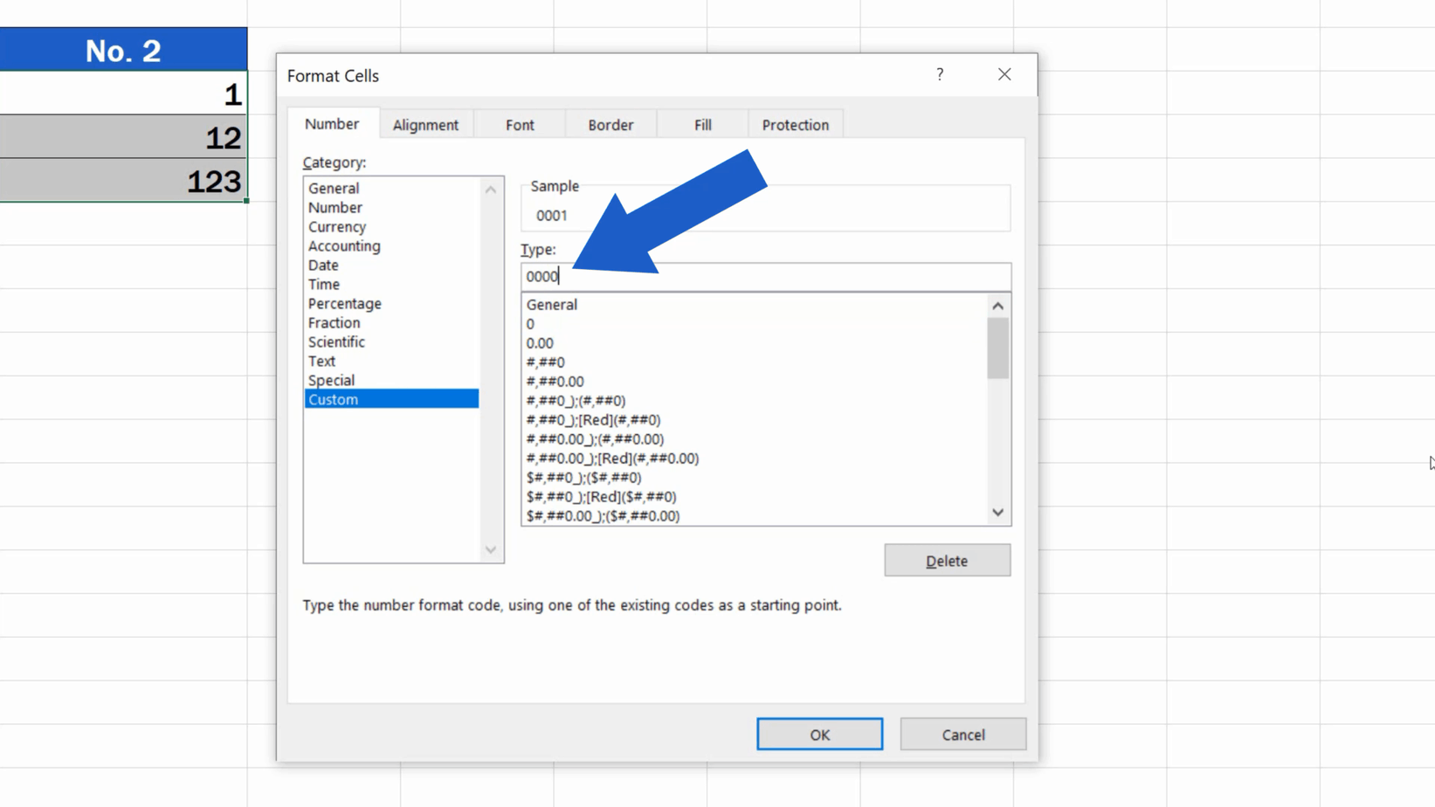Image resolution: width=1435 pixels, height=807 pixels.
Task: Click the Delete button
Action: (947, 561)
